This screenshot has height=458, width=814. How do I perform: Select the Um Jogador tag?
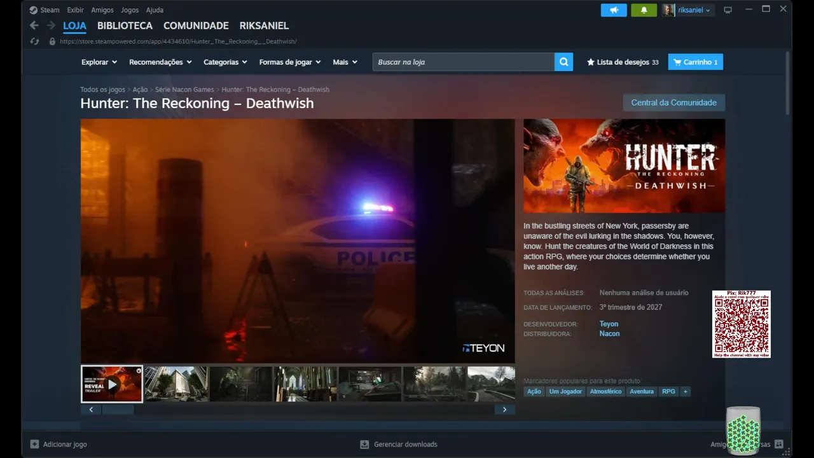pyautogui.click(x=565, y=391)
